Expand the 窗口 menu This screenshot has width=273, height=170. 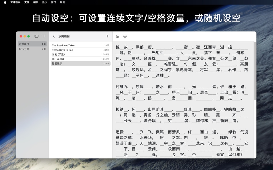(53, 2)
